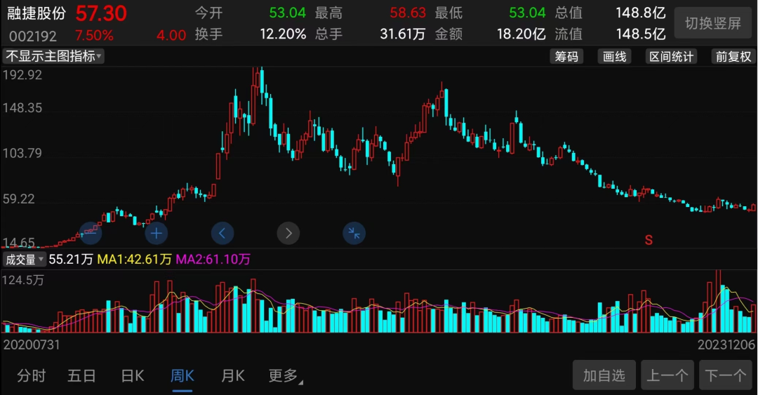Select the 周K tab

(x=182, y=375)
